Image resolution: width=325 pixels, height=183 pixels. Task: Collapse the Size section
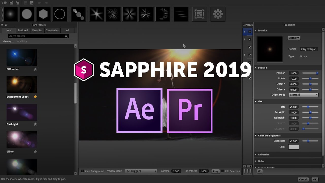tap(256, 101)
